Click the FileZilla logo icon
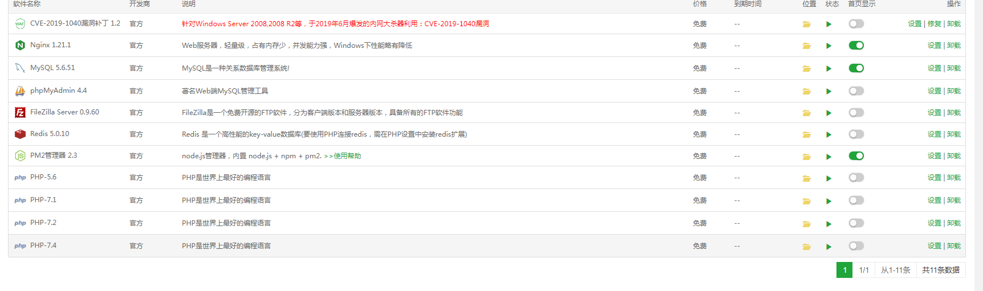This screenshot has width=983, height=291. click(x=20, y=112)
